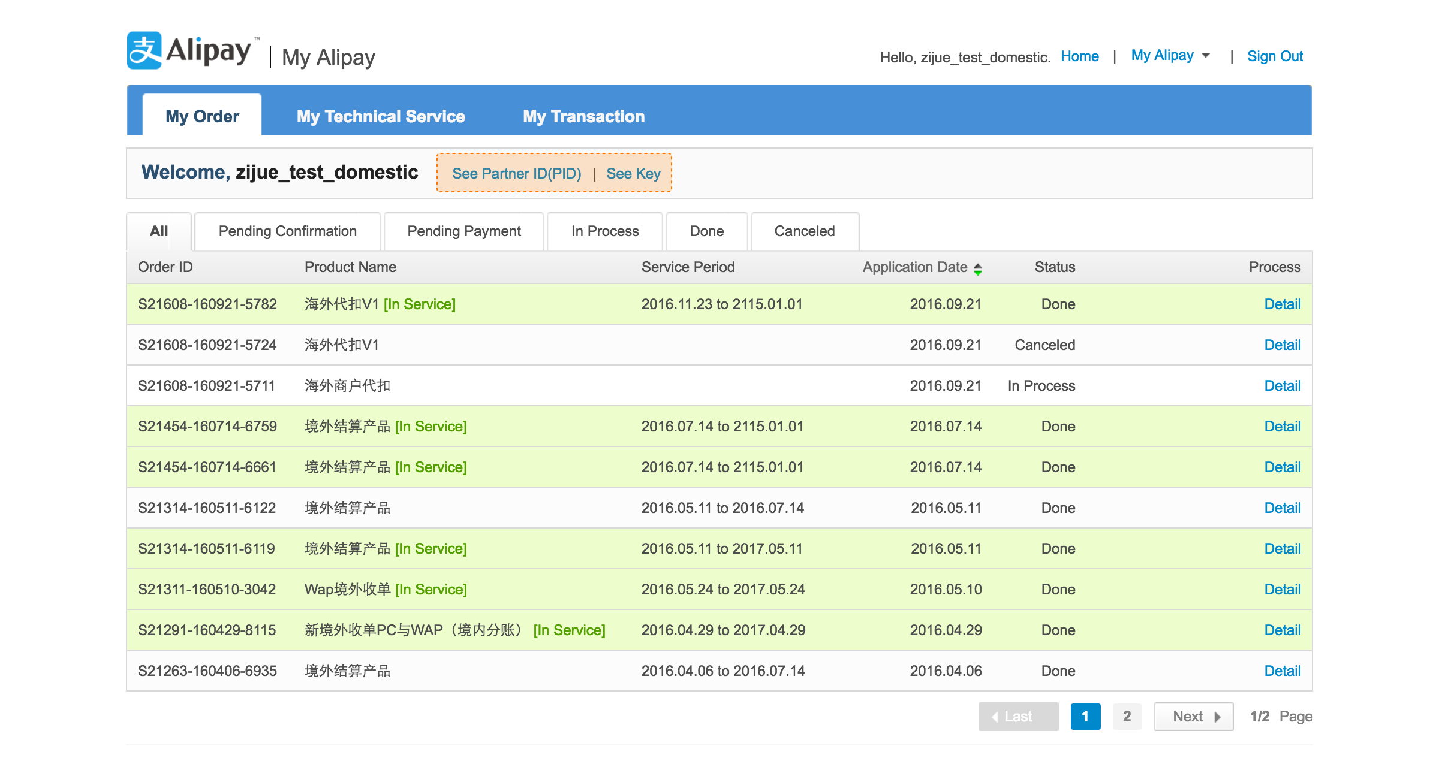Show Done orders tab
The height and width of the screenshot is (779, 1439).
pyautogui.click(x=707, y=231)
